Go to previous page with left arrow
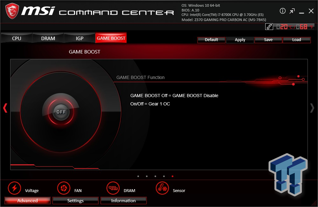 [x=5, y=108]
